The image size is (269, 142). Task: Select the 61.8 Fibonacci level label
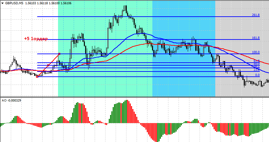pyautogui.click(x=257, y=61)
